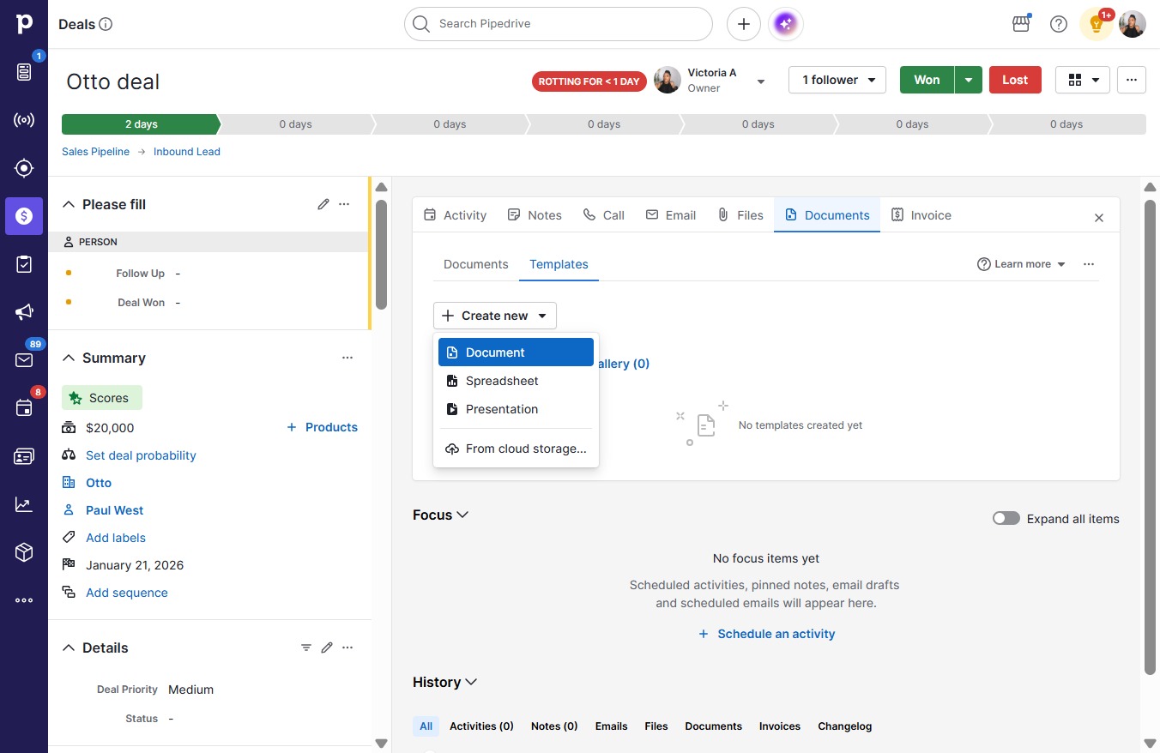Open owner Victoria A dropdown arrow
This screenshot has width=1160, height=753.
tap(760, 81)
